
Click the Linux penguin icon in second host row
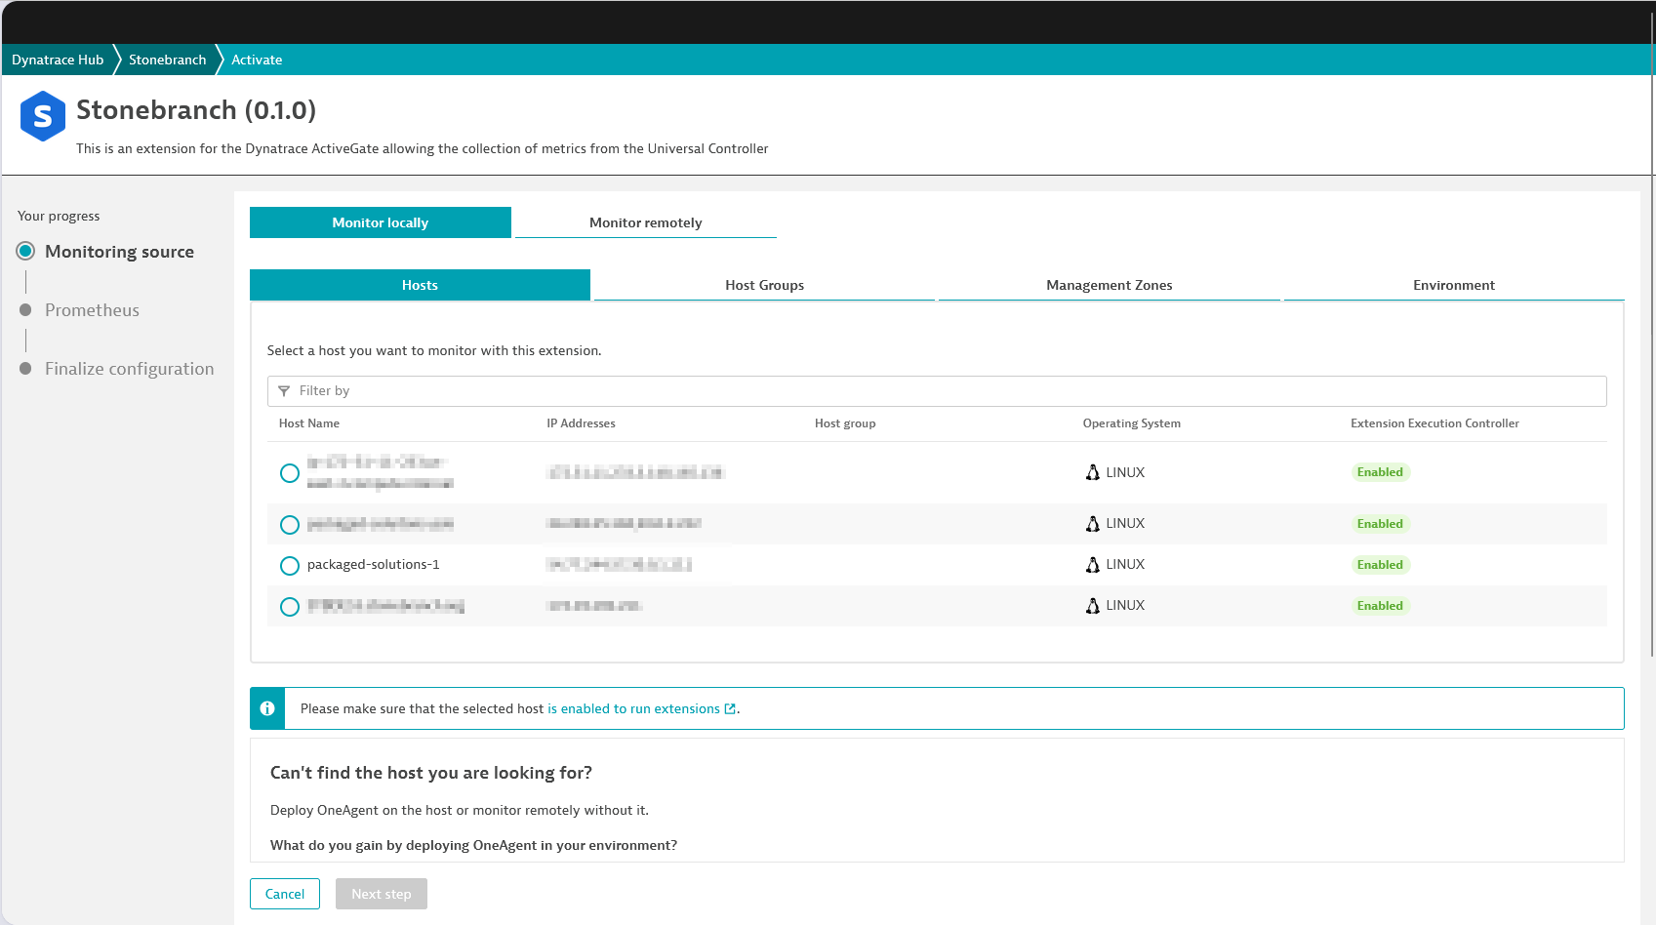pyautogui.click(x=1093, y=524)
